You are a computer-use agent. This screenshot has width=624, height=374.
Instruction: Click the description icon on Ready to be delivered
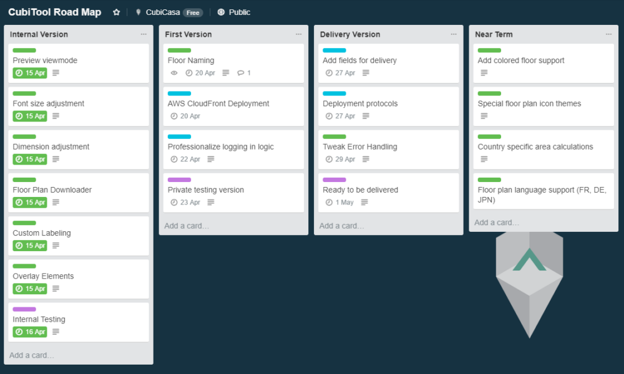click(x=364, y=203)
